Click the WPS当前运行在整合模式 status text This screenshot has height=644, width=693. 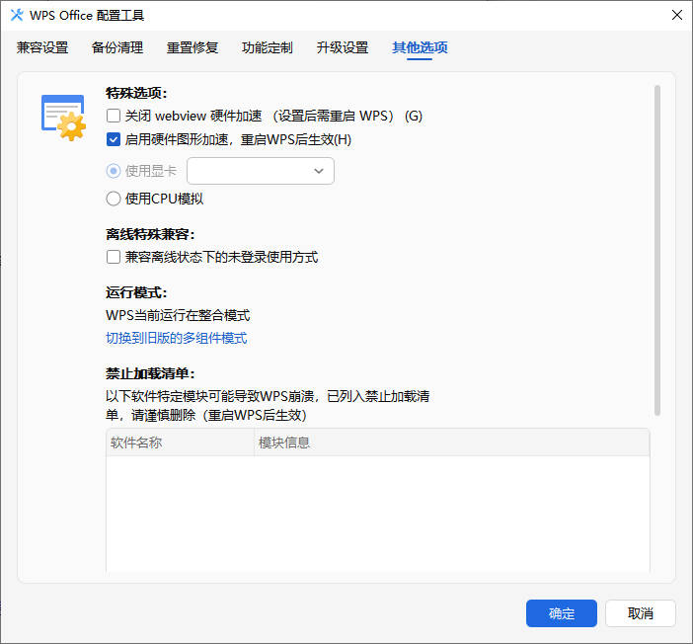click(178, 315)
